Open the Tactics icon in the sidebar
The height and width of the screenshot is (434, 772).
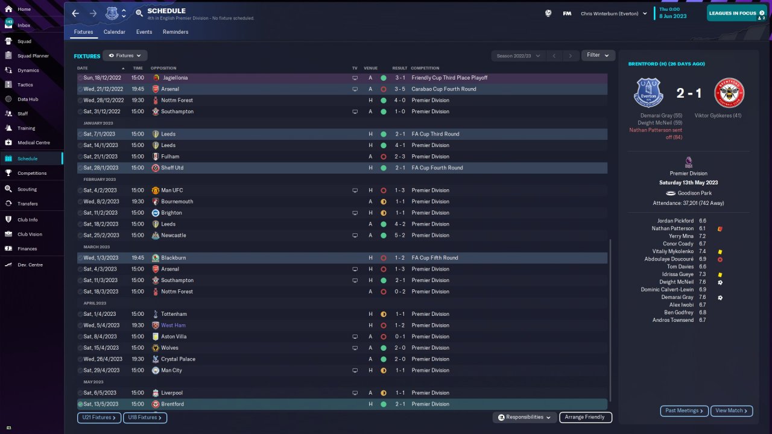coord(8,85)
